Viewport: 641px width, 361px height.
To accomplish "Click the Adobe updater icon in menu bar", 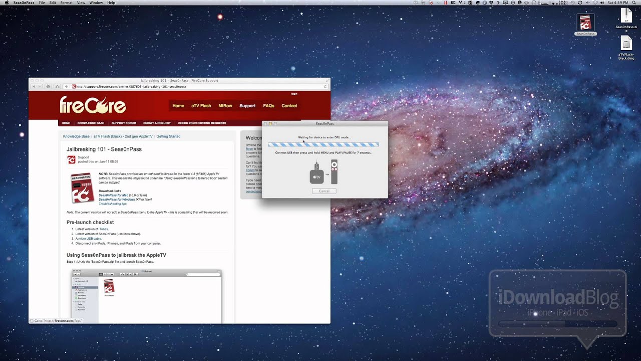I will tap(463, 3).
